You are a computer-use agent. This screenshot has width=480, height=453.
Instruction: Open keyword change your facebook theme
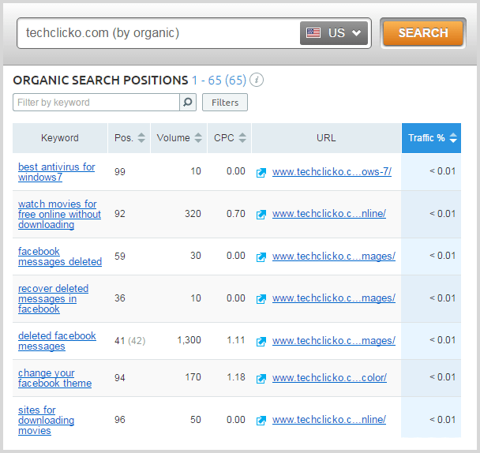(54, 378)
